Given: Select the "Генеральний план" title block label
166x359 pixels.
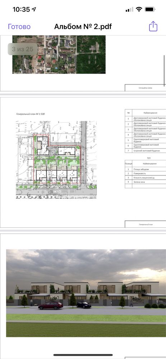Looking at the screenshot, I should point(146,224).
